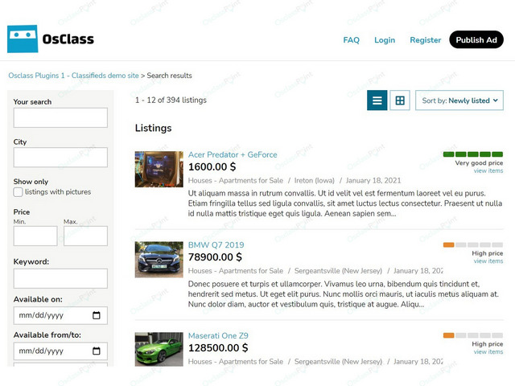Image resolution: width=515 pixels, height=386 pixels.
Task: Open Osclass Plugins 1 breadcrumb link
Action: tap(73, 76)
